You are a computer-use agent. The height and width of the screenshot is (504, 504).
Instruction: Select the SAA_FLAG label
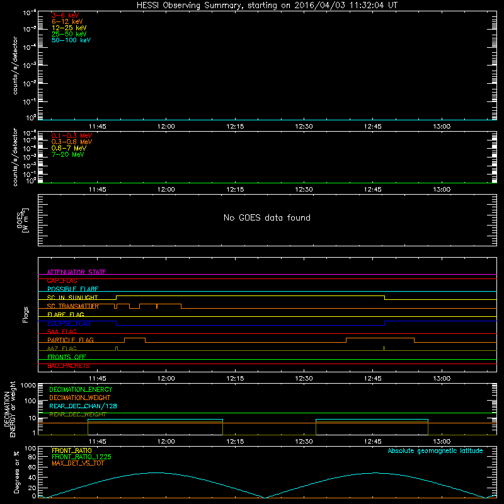[x=62, y=331]
